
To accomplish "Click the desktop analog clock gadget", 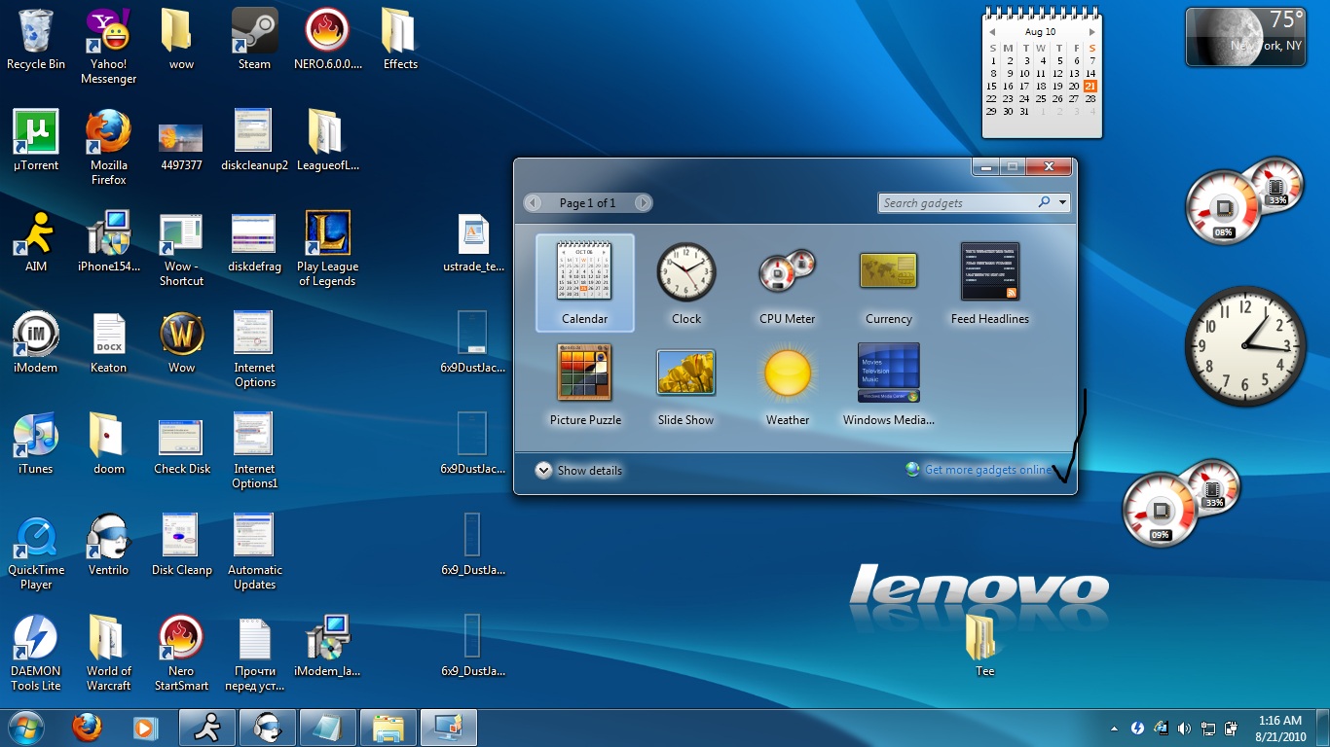I will click(1245, 345).
